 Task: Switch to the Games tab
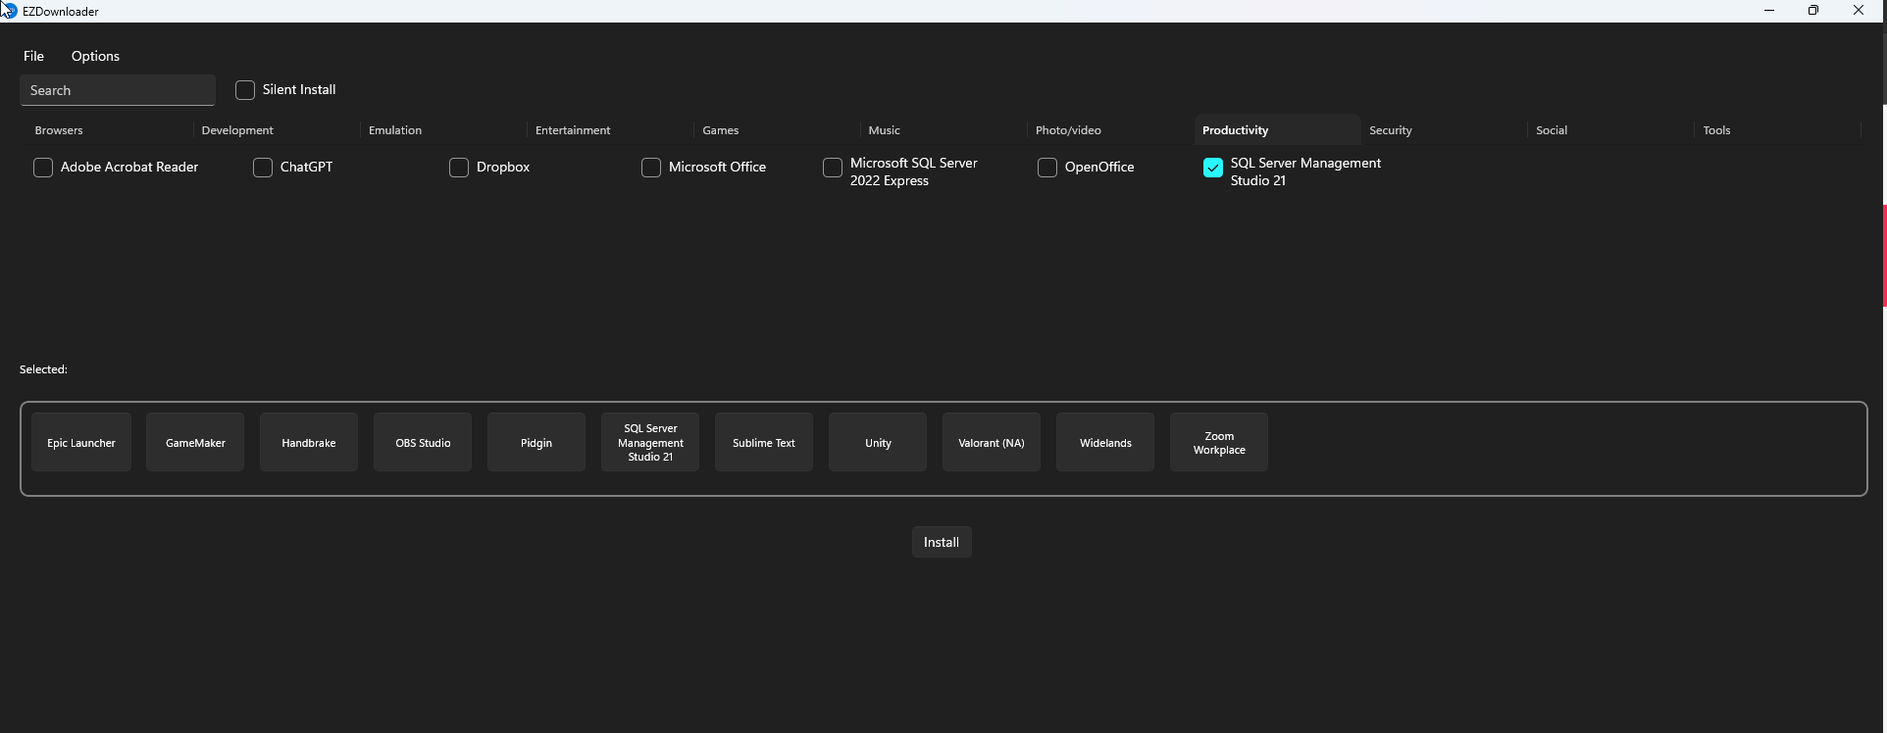(777, 130)
